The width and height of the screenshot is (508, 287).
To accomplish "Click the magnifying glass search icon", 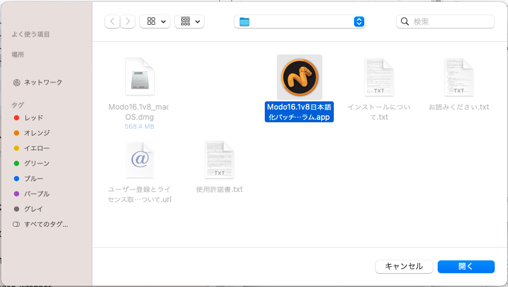I will (405, 22).
